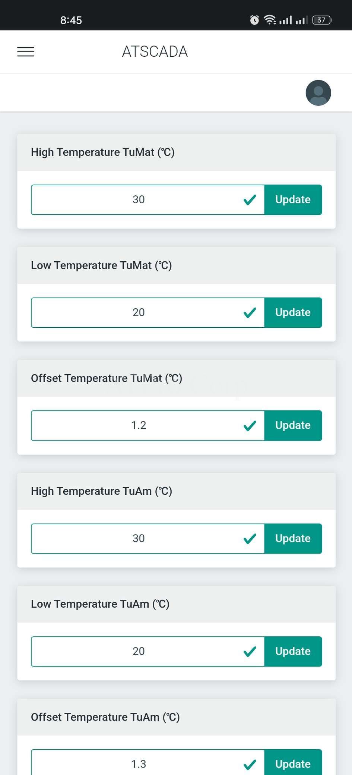Screen dimensions: 352x775
Task: Submit Update for Low Temperature TuAm
Action: [293, 652]
